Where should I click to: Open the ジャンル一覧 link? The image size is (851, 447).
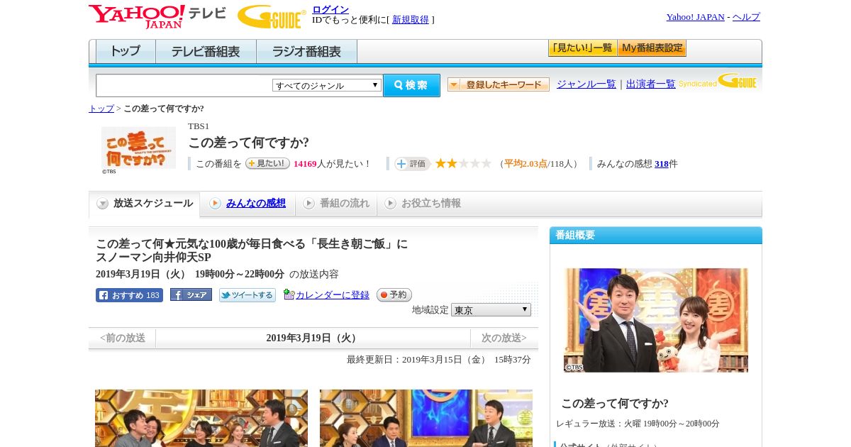point(586,84)
